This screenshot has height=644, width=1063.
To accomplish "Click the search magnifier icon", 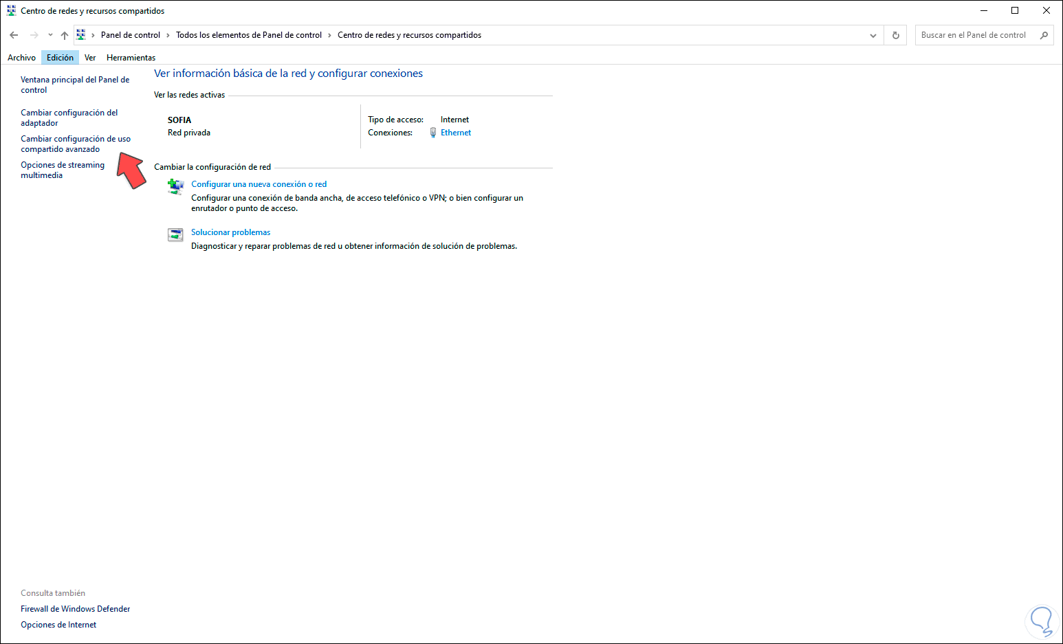I will point(1044,34).
